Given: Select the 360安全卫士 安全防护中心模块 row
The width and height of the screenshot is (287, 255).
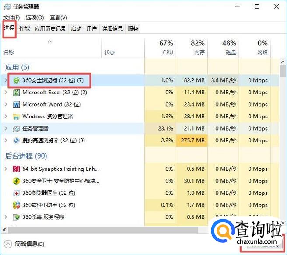Looking at the screenshot, I should (x=140, y=181).
